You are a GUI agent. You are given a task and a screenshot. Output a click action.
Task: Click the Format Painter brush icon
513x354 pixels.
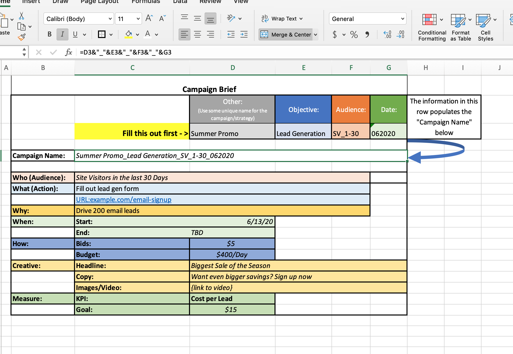point(21,37)
